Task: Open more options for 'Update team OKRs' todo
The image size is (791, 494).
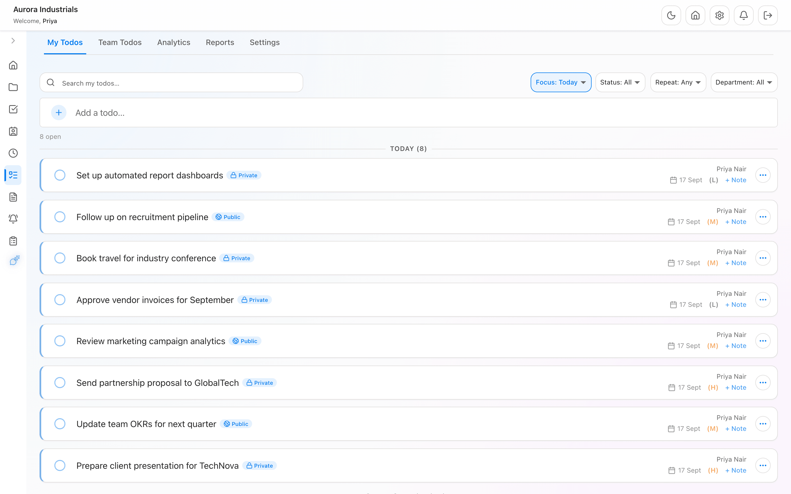Action: (x=763, y=424)
